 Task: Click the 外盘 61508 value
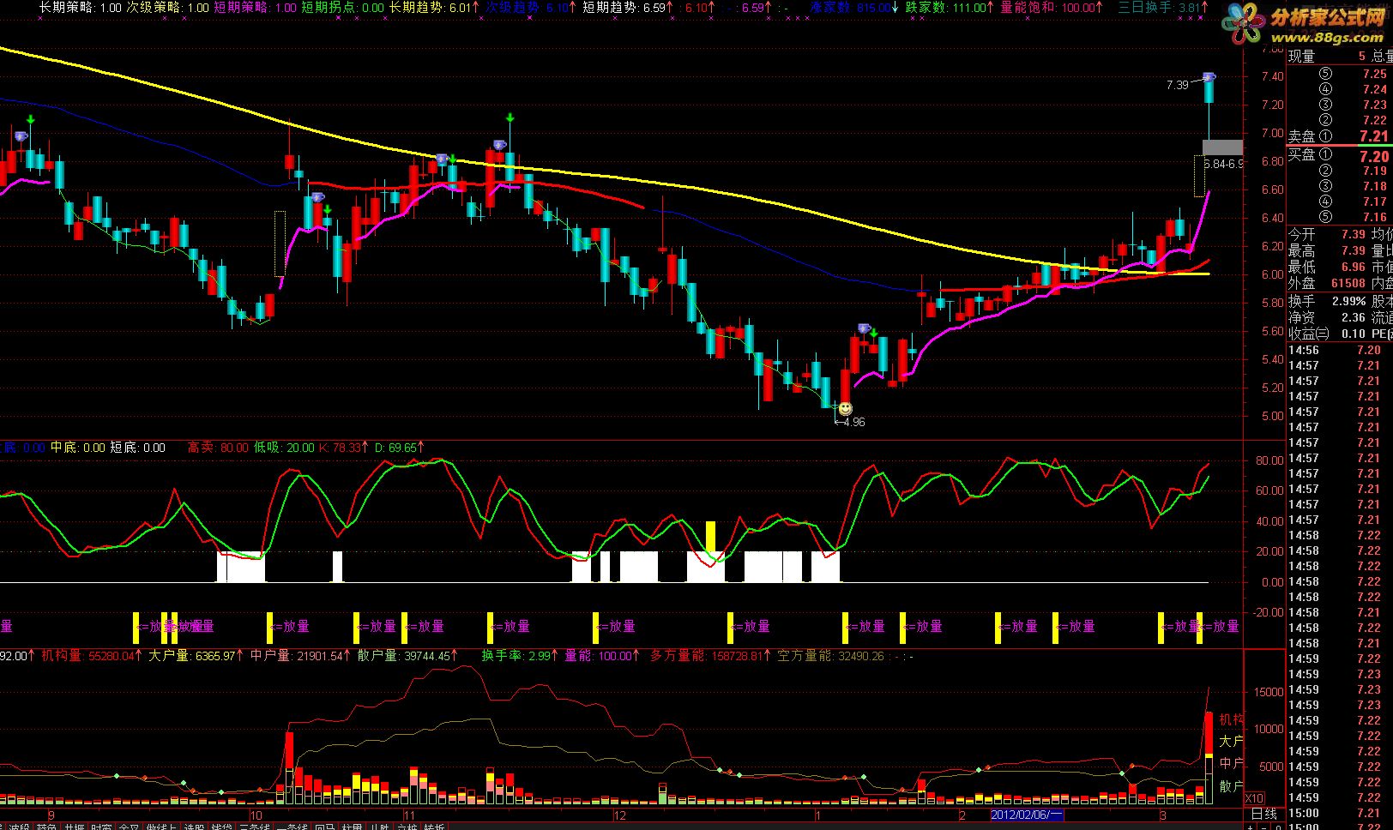(1348, 283)
